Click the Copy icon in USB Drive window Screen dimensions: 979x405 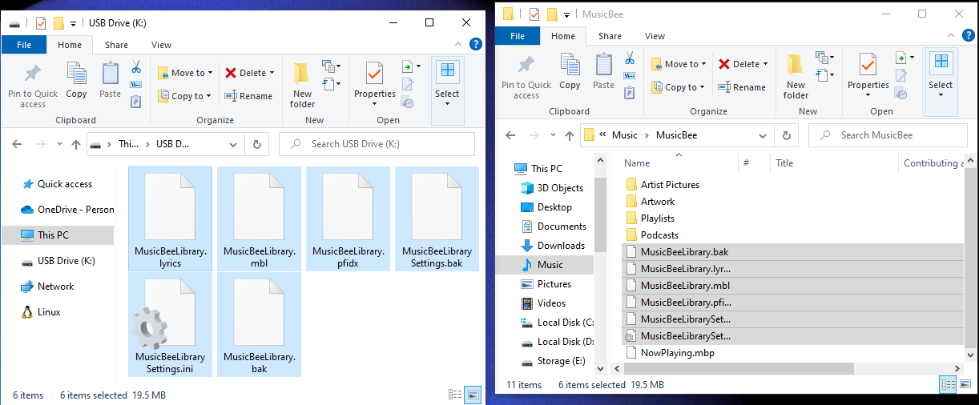76,74
